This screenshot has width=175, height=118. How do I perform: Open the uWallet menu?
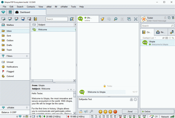64,7
